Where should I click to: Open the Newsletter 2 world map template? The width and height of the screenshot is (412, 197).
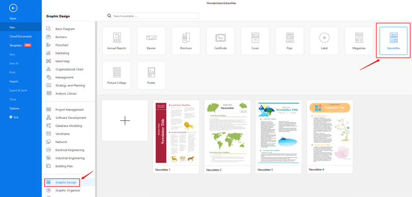[x=227, y=137]
